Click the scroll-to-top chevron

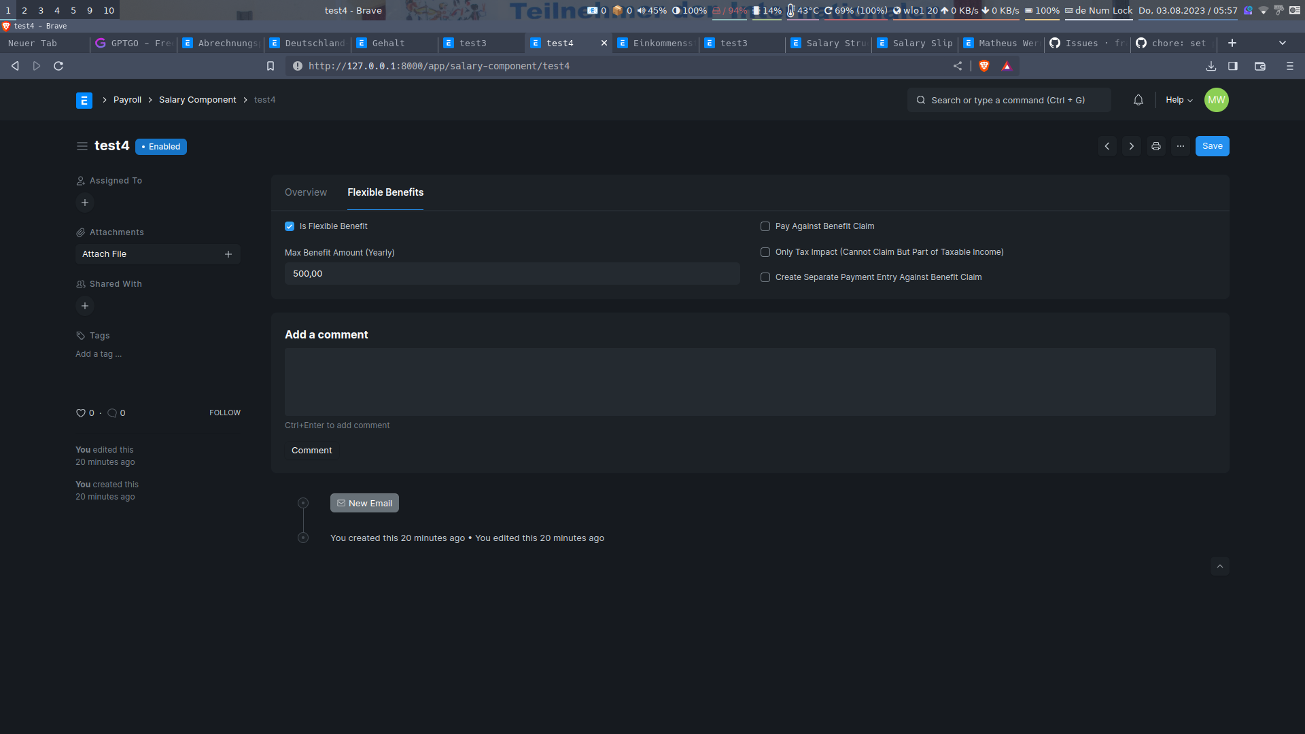[x=1219, y=566]
